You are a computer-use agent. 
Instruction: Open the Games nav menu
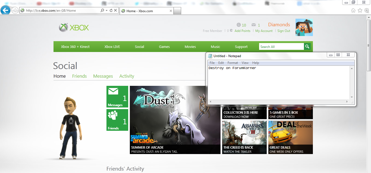point(164,47)
